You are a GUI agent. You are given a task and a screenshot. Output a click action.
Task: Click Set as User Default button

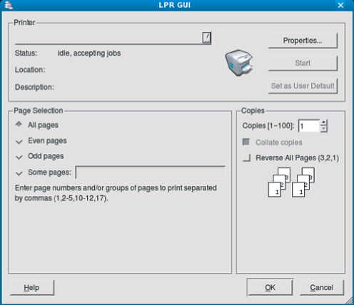tap(303, 86)
